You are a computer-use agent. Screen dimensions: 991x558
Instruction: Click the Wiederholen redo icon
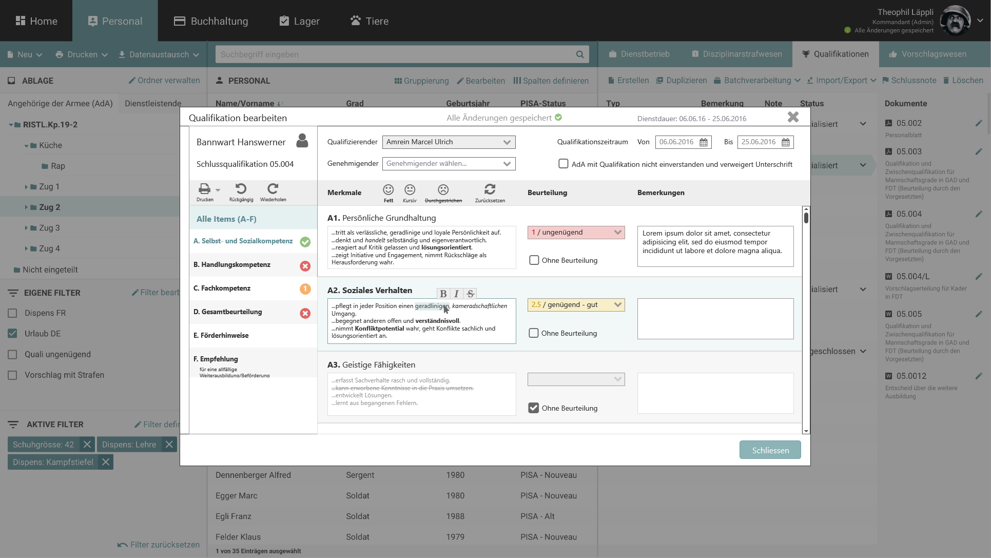click(x=273, y=189)
